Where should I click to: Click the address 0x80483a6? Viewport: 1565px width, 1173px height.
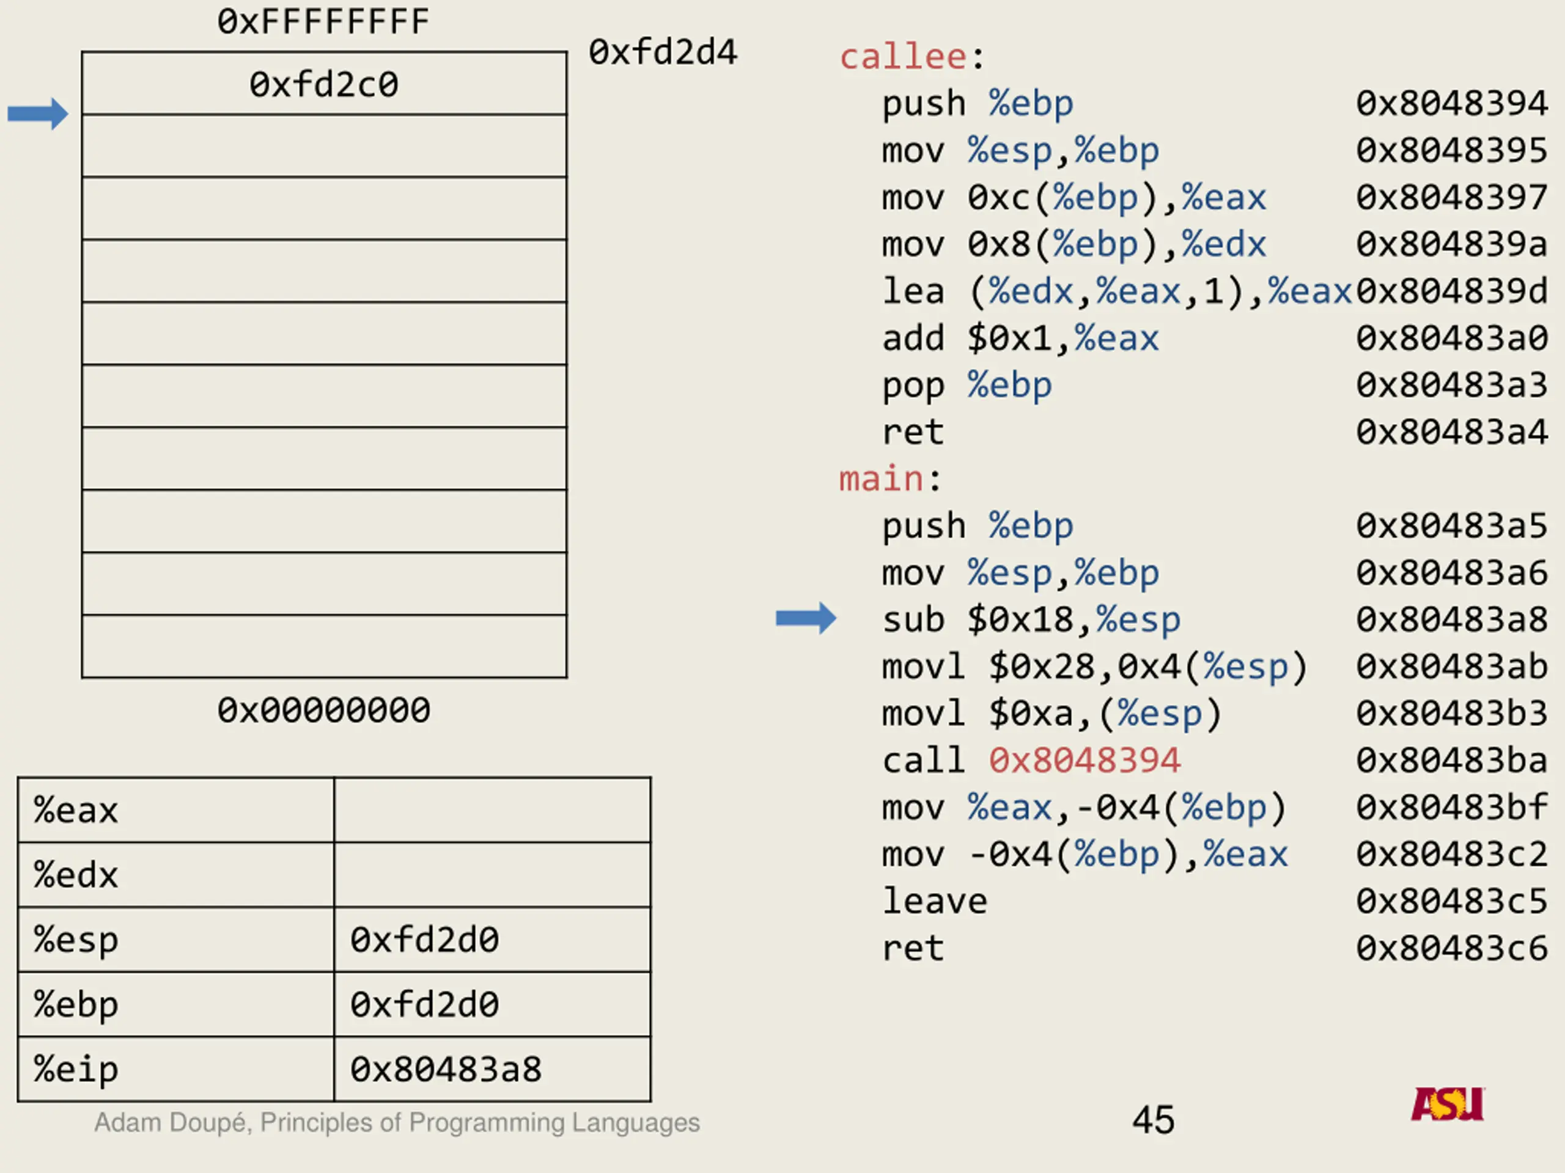(1452, 572)
